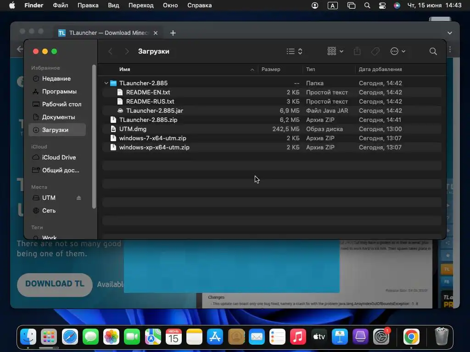Select windows-7-x64-utm.zip file
This screenshot has width=470, height=352.
pyautogui.click(x=272, y=138)
